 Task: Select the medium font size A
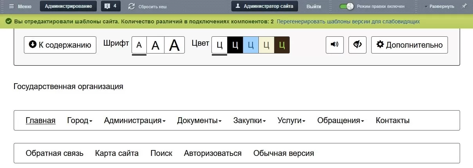tap(155, 45)
